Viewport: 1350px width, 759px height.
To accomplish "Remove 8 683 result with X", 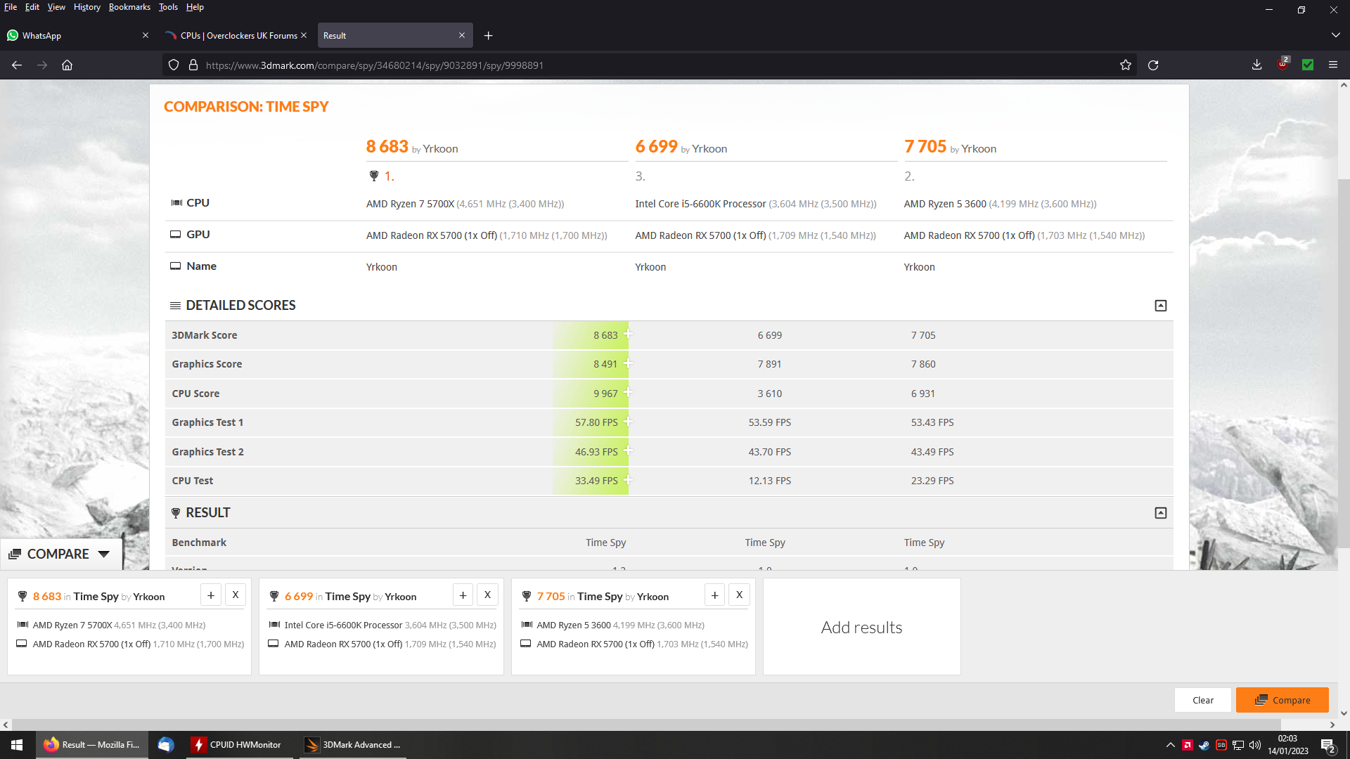I will tap(236, 595).
